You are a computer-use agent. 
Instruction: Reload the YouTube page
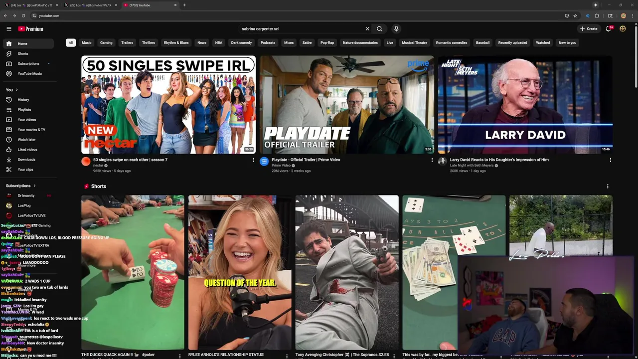pos(23,15)
